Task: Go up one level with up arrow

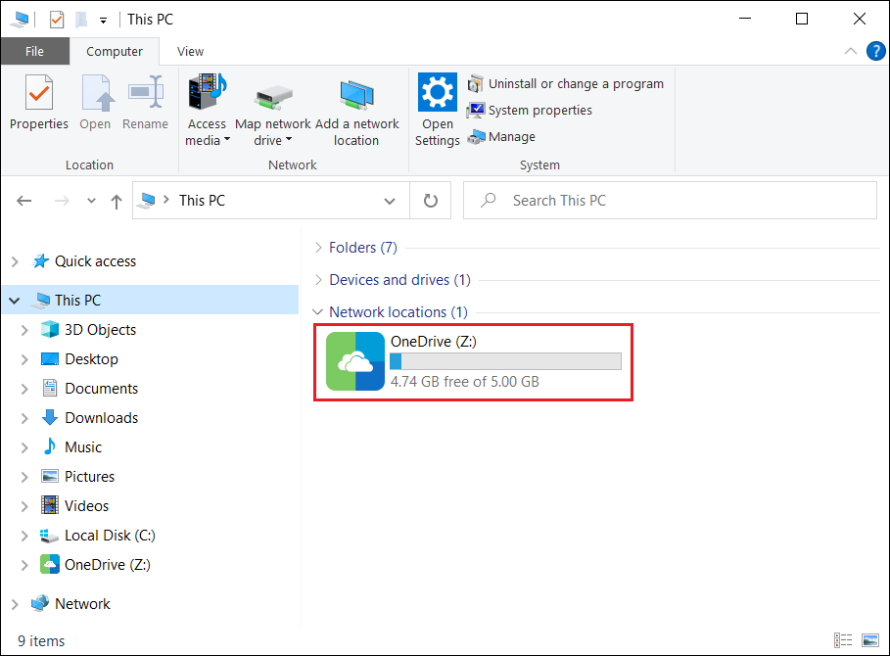Action: tap(117, 201)
